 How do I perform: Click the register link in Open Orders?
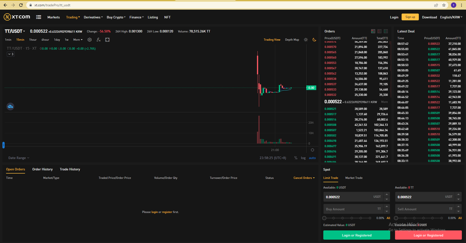(x=167, y=212)
